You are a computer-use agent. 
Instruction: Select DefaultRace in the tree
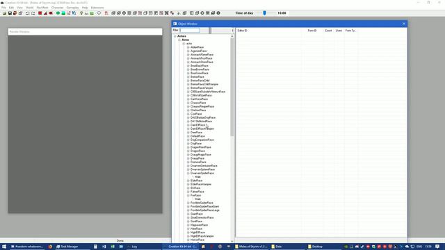point(197,136)
